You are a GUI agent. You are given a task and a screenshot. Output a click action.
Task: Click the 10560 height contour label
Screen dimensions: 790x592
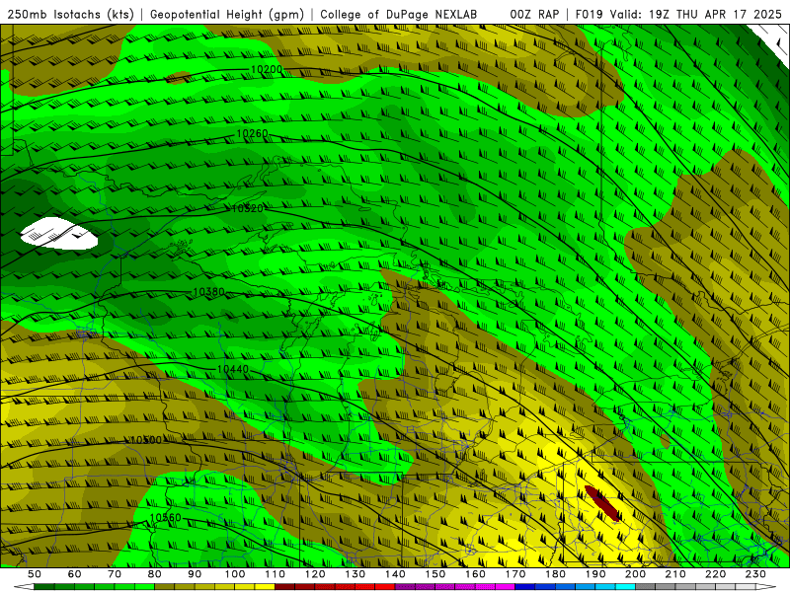point(165,517)
